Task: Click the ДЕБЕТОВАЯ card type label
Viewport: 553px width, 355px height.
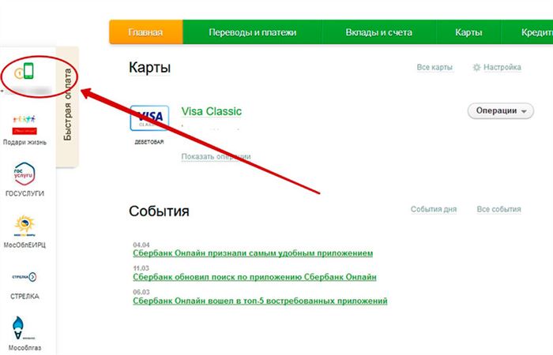Action: click(x=149, y=142)
